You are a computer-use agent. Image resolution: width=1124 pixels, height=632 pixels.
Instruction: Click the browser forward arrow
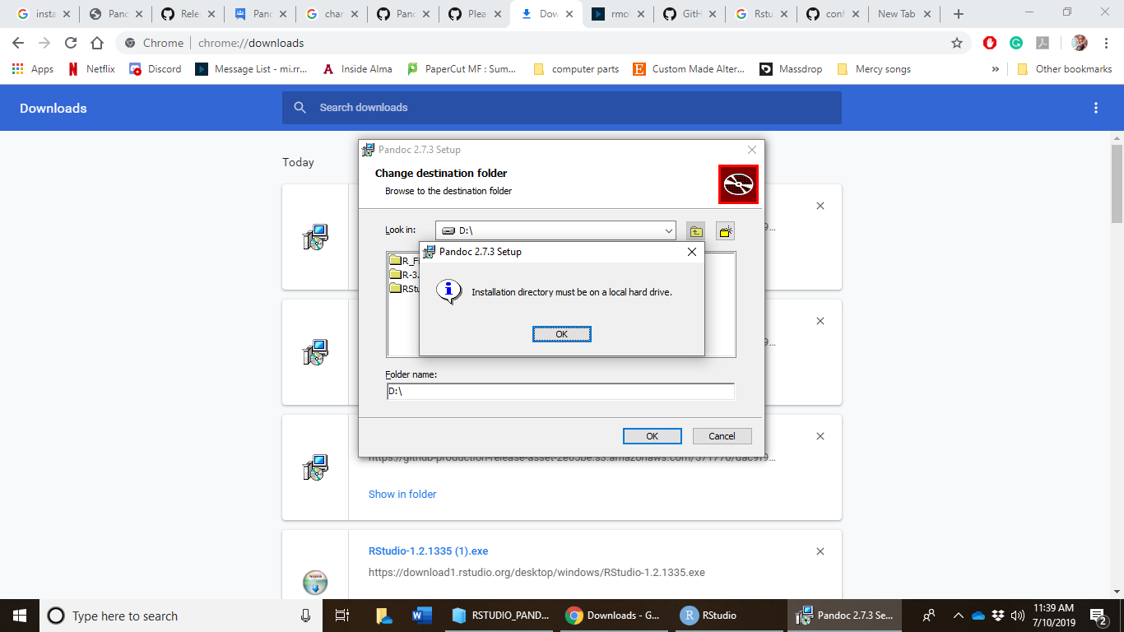[x=44, y=43]
